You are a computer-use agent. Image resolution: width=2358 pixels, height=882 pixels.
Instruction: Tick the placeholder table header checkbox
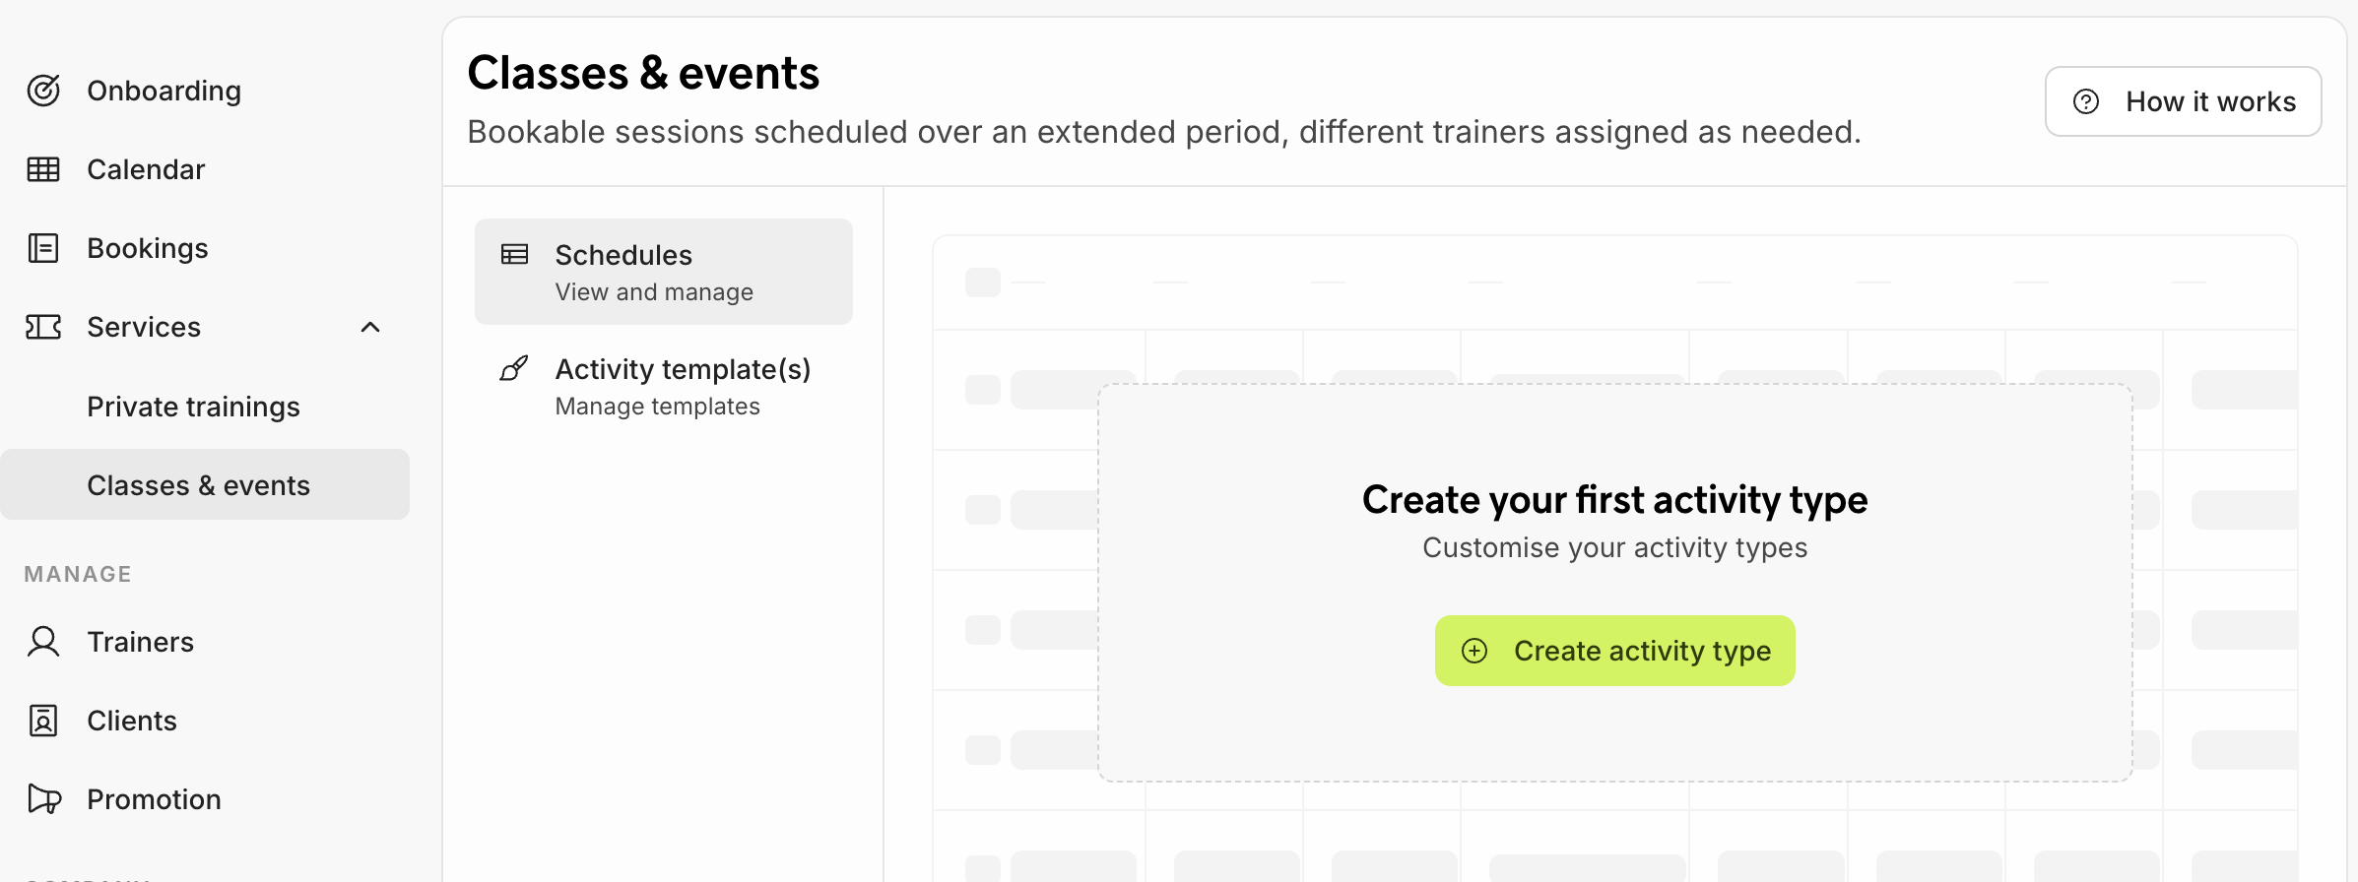pos(982,283)
